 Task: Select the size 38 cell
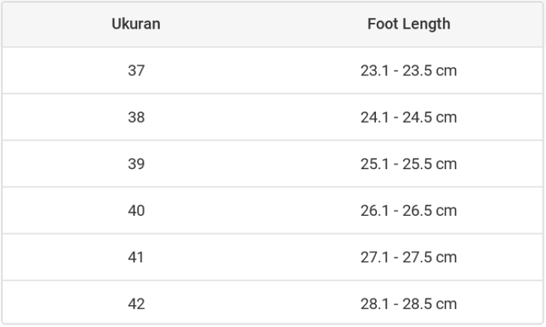point(136,117)
